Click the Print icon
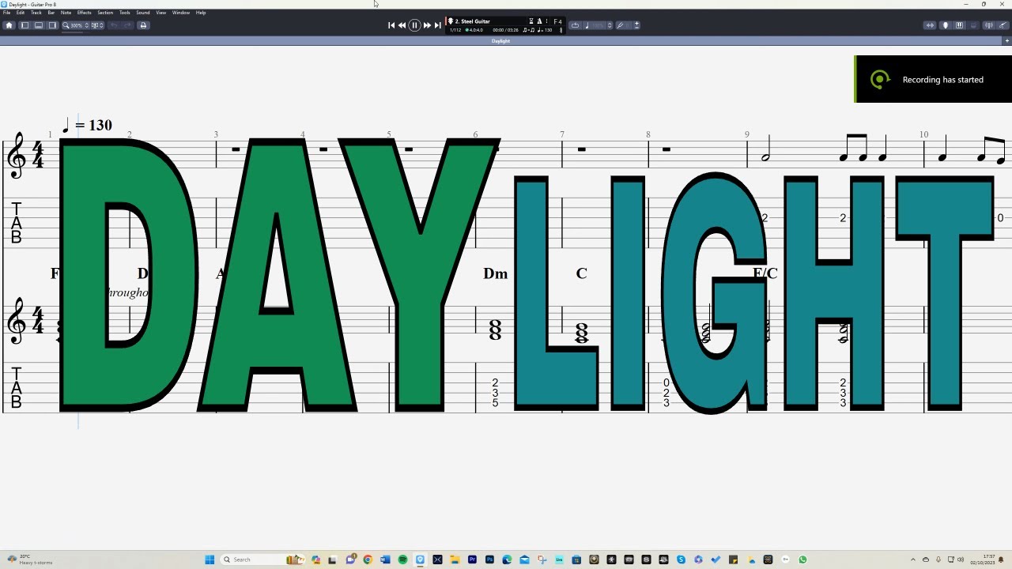The image size is (1012, 569). pos(143,25)
